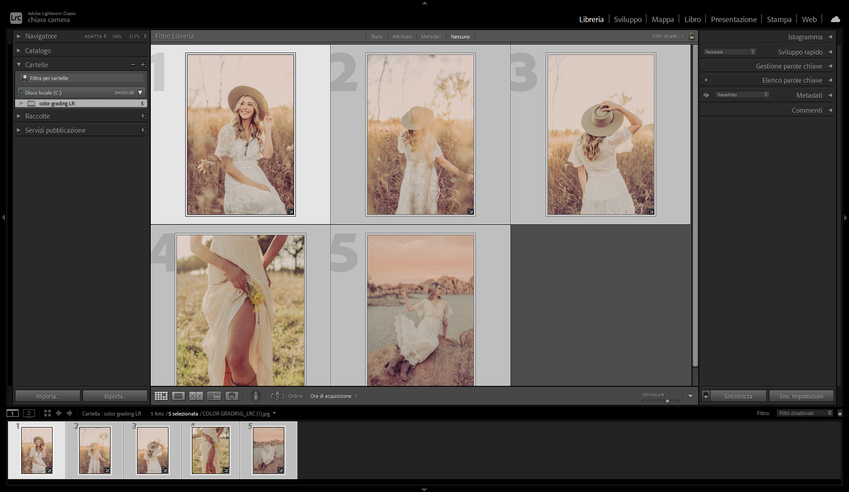Select photo 5 in the filmstrip
849x492 pixels.
(x=268, y=450)
